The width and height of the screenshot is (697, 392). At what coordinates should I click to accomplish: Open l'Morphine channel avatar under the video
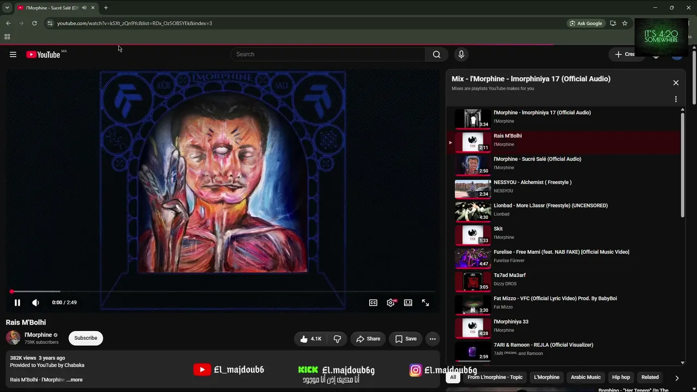tap(13, 338)
